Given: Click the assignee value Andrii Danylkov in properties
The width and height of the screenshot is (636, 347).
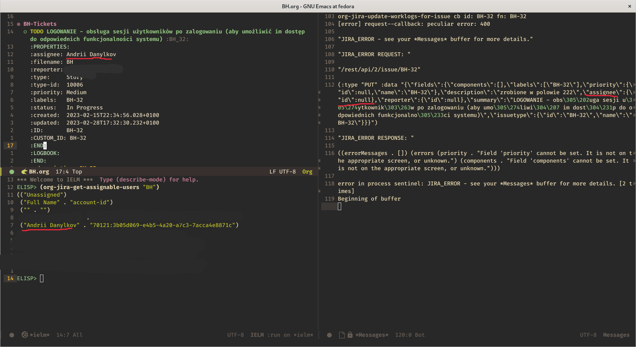Looking at the screenshot, I should [x=91, y=54].
